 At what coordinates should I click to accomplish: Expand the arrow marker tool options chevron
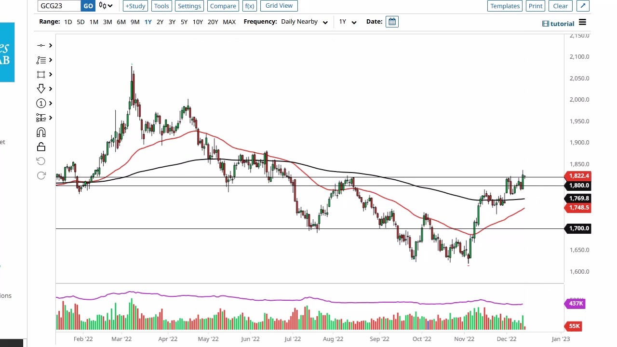click(51, 89)
